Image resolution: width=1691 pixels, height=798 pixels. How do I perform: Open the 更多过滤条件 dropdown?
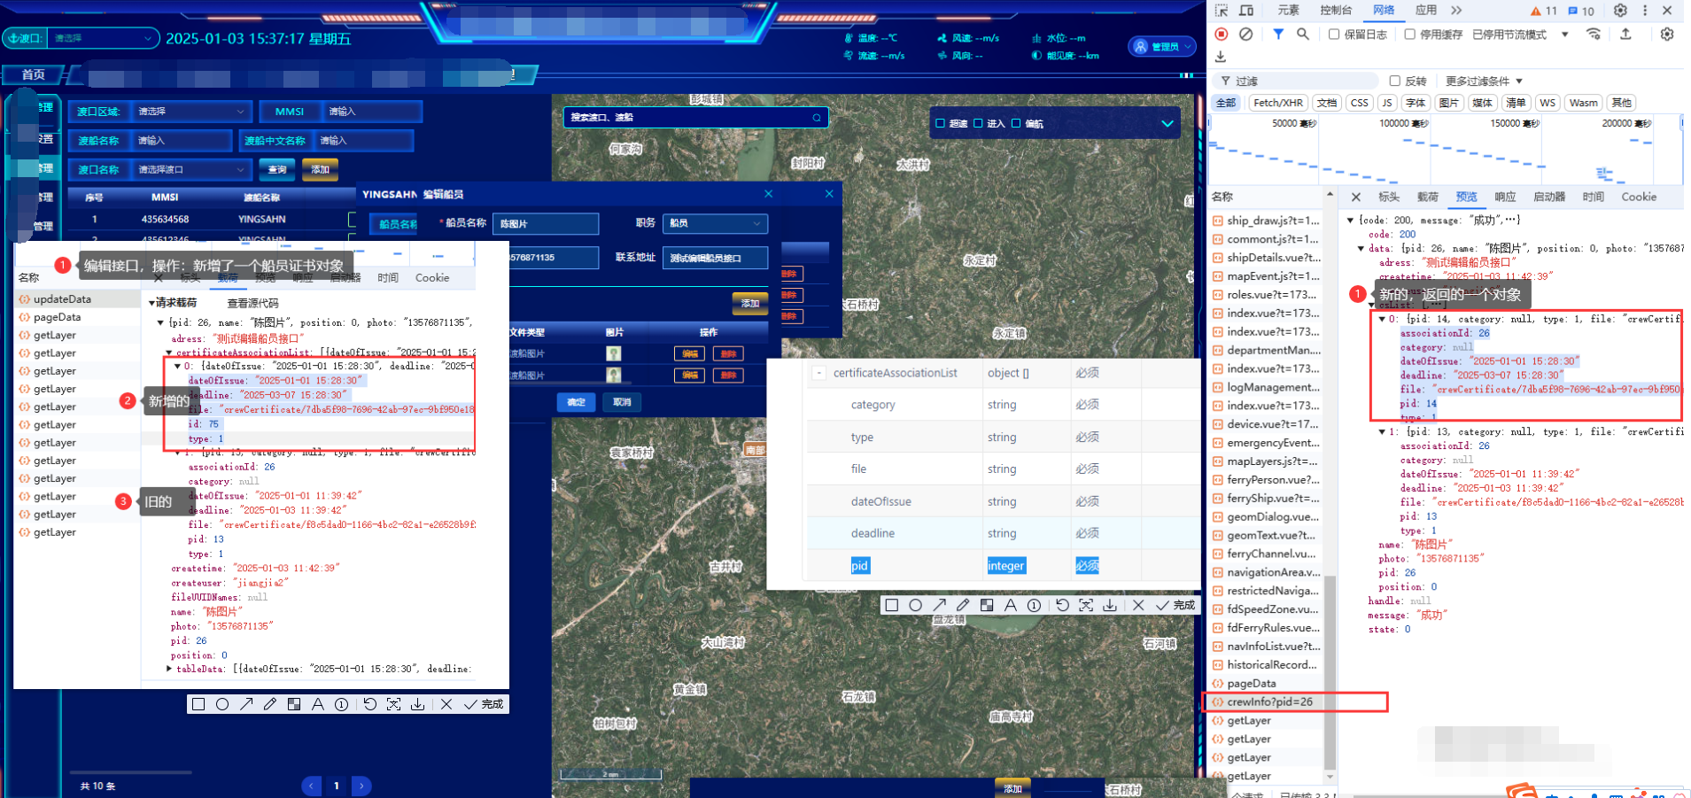tap(1484, 81)
